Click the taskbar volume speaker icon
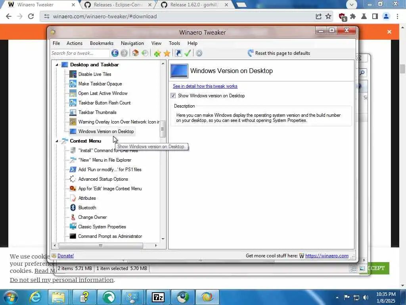406x305 pixels. pos(366,297)
